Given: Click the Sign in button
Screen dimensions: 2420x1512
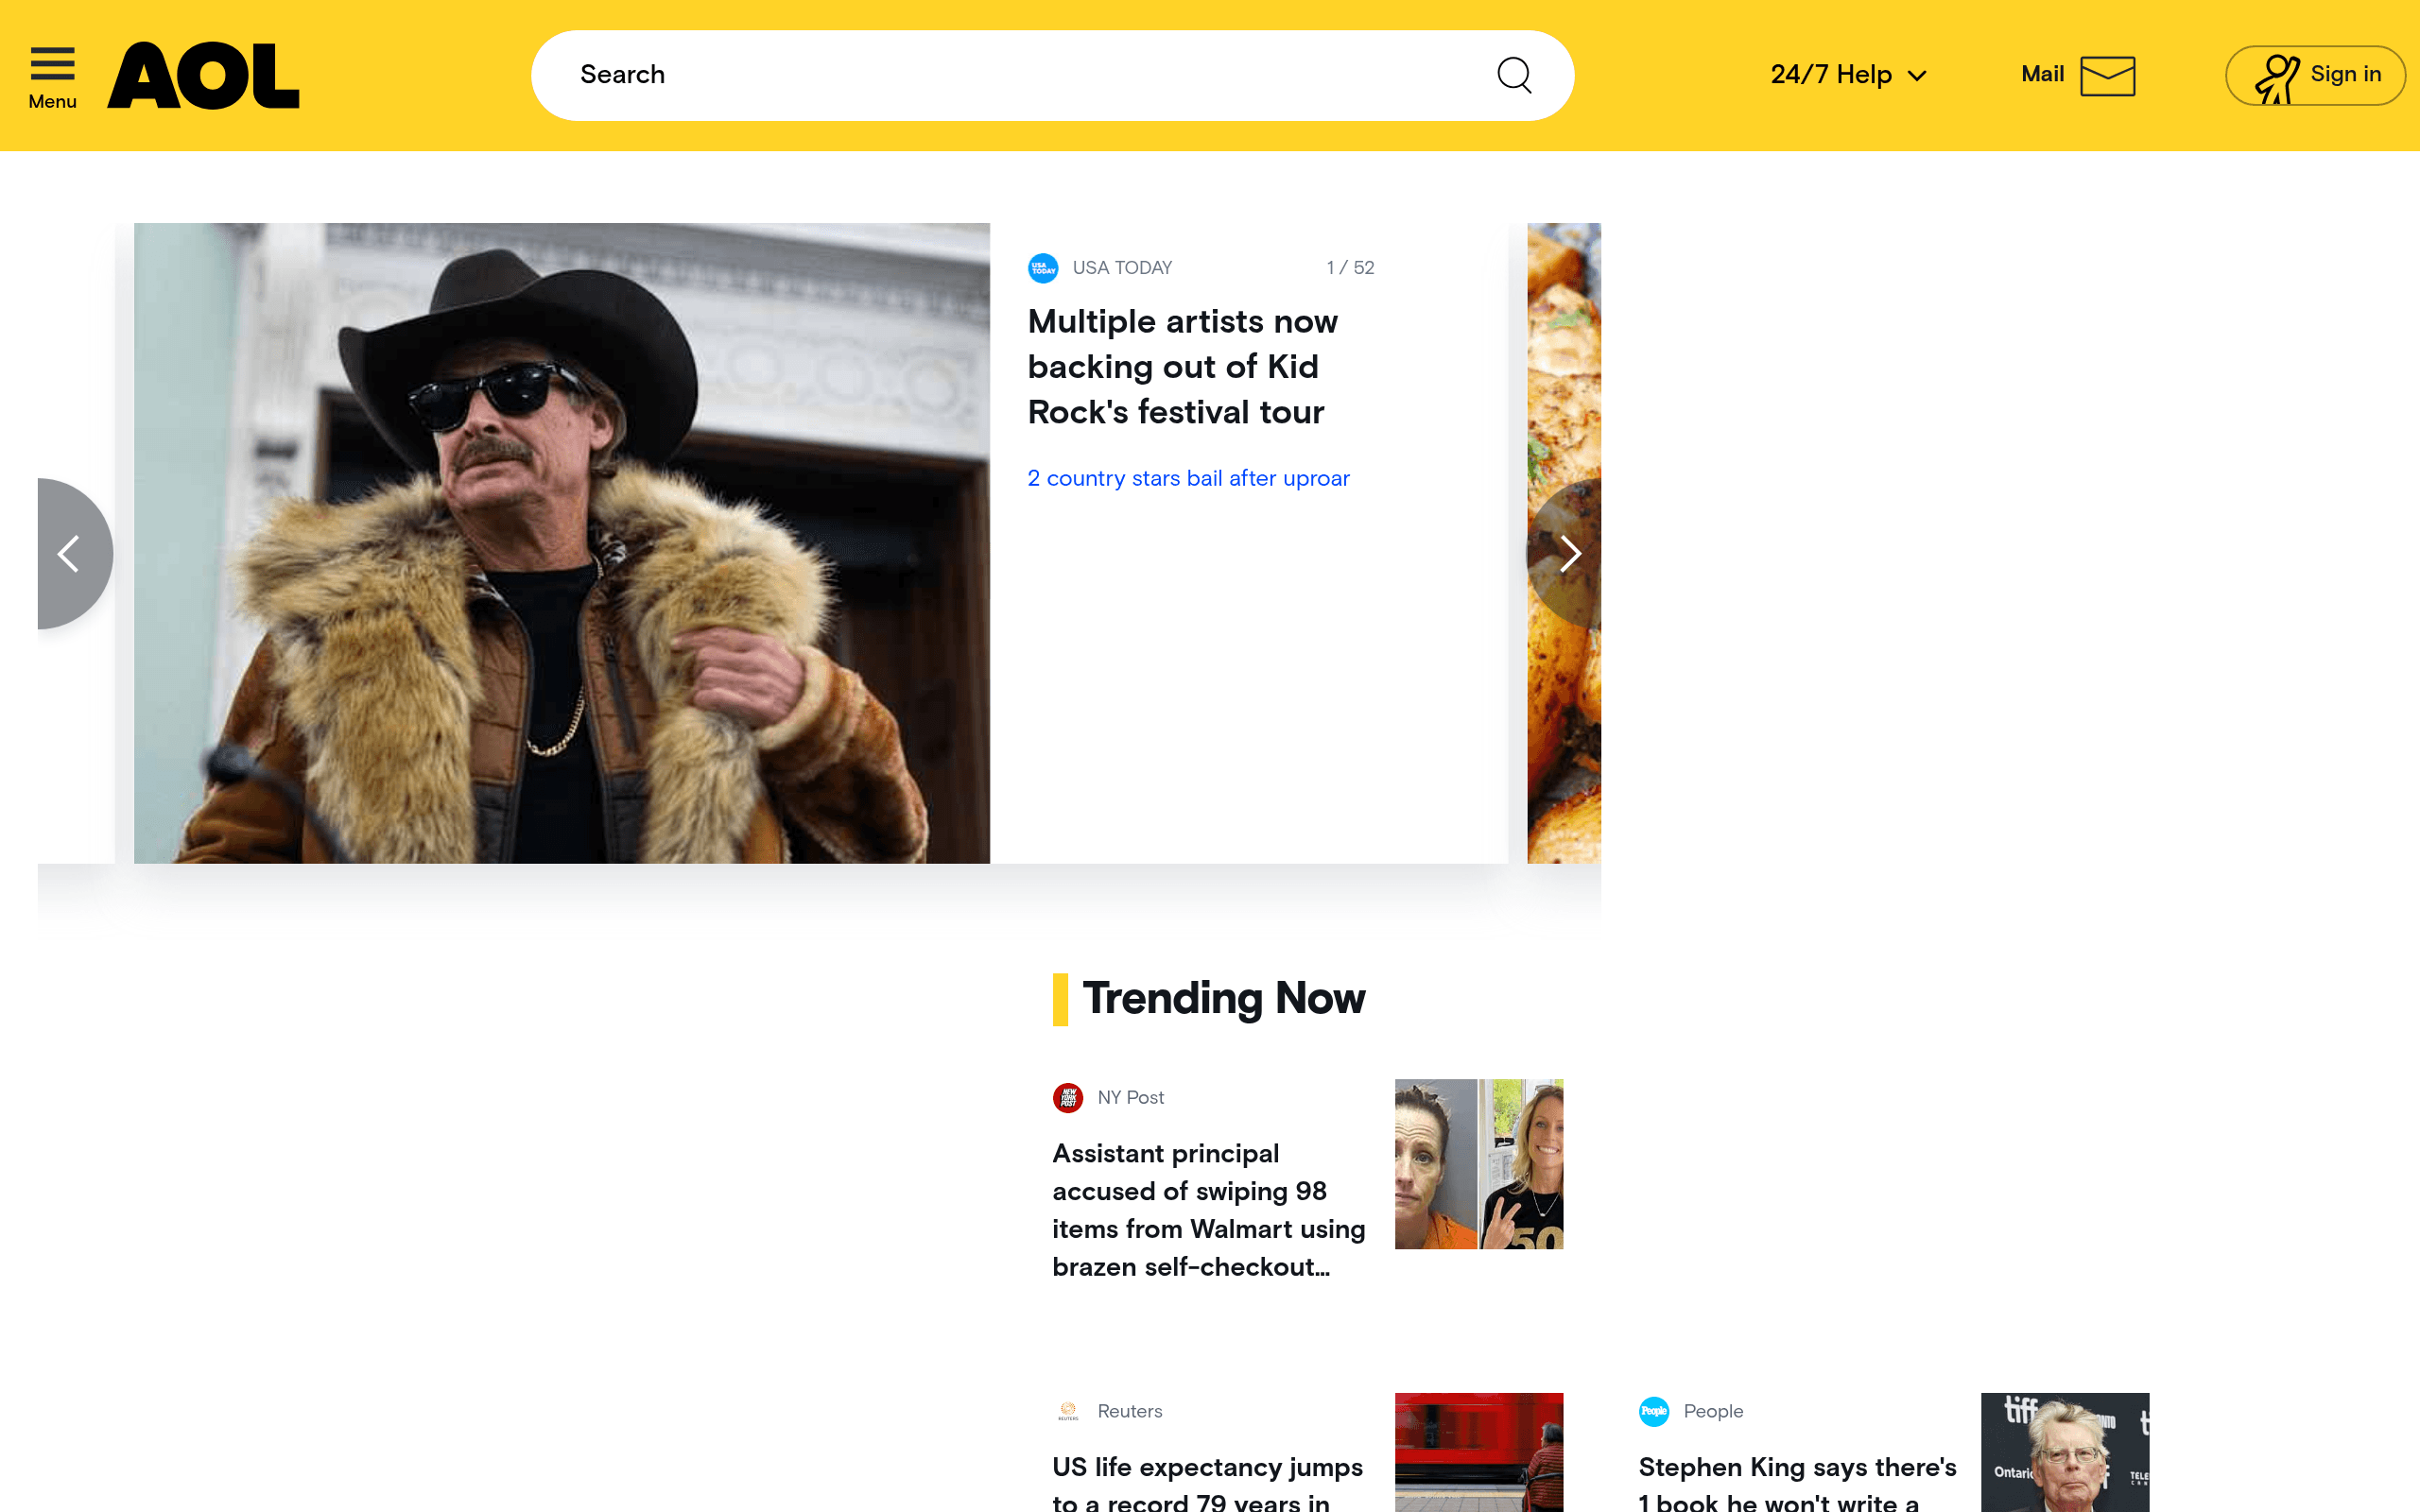Looking at the screenshot, I should [2315, 75].
